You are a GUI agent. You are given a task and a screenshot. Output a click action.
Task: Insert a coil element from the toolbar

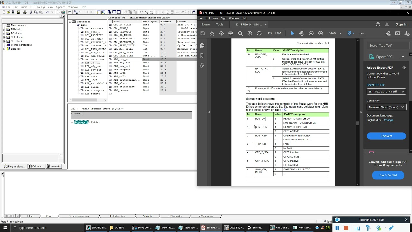(x=167, y=12)
